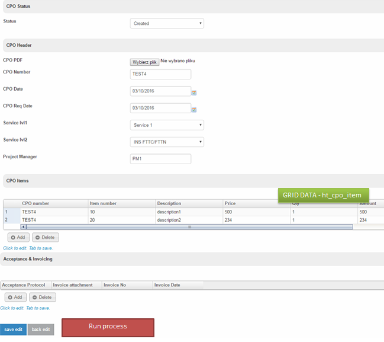The width and height of the screenshot is (384, 342).
Task: Click scroll-left arrow on grid scrollbar
Action: click(24, 226)
